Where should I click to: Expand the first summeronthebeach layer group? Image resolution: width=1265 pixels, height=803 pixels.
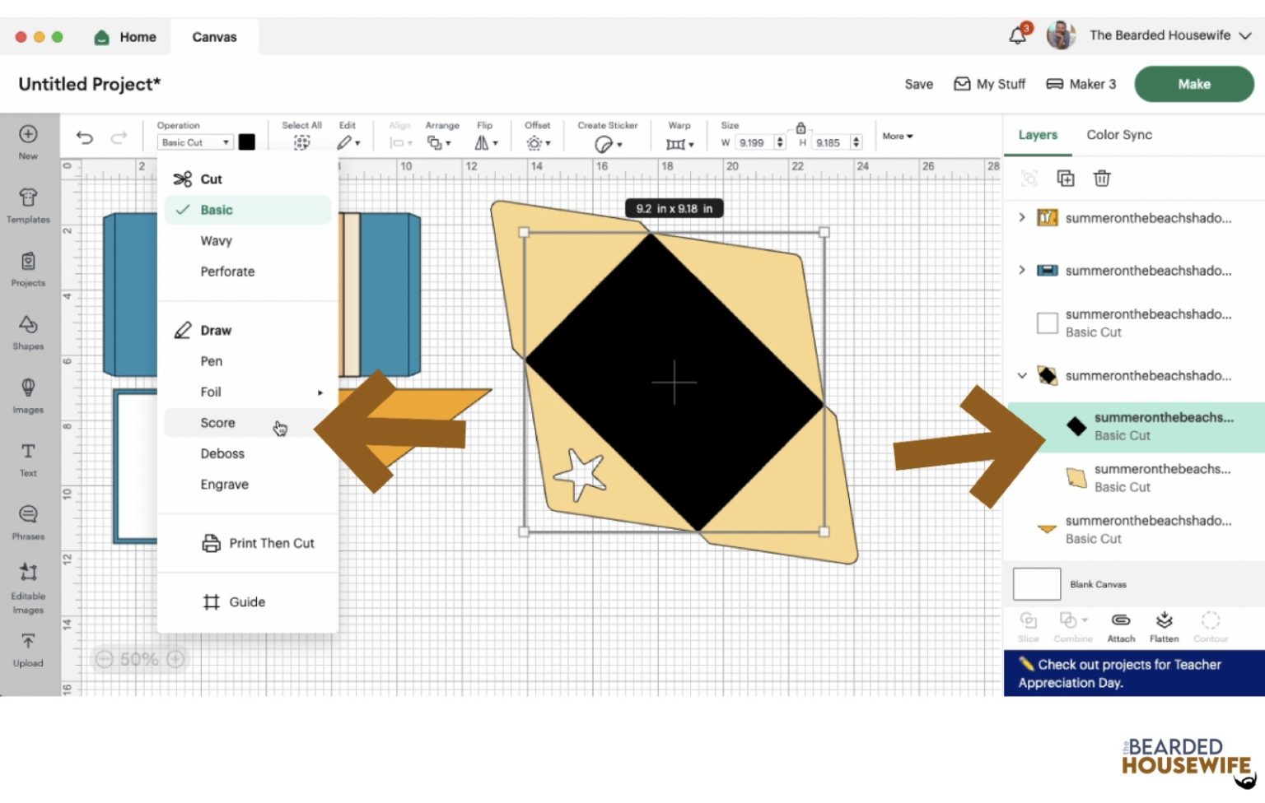click(x=1022, y=217)
